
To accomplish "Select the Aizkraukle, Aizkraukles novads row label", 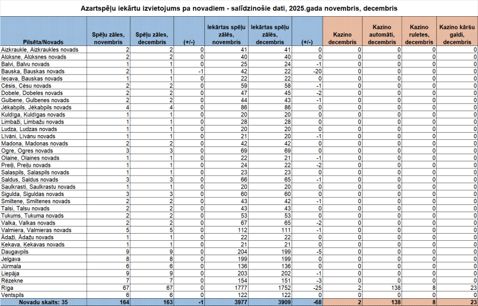I will (x=41, y=50).
